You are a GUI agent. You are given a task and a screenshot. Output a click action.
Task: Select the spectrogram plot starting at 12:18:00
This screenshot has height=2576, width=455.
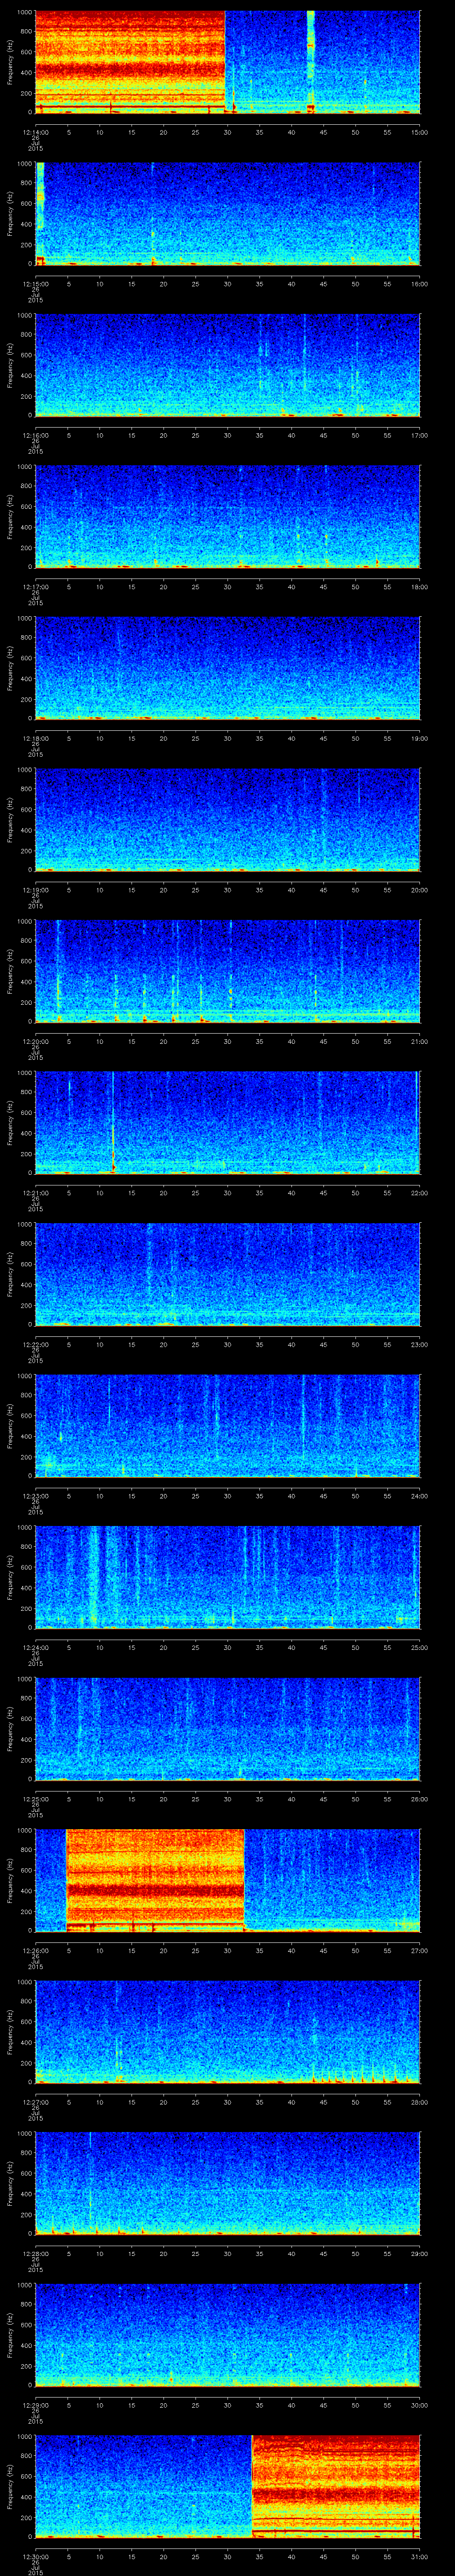tap(227, 668)
